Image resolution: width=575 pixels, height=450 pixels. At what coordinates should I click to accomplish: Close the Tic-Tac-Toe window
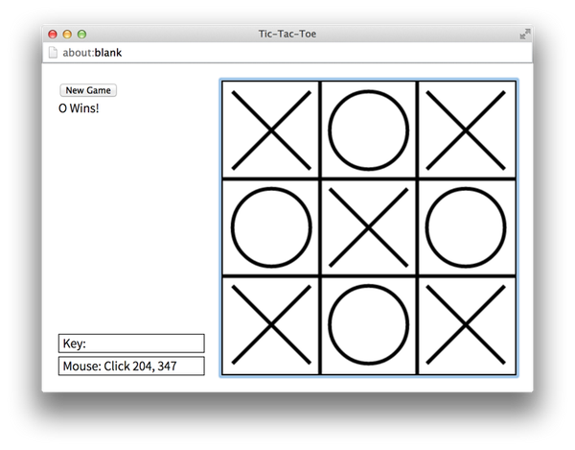53,35
